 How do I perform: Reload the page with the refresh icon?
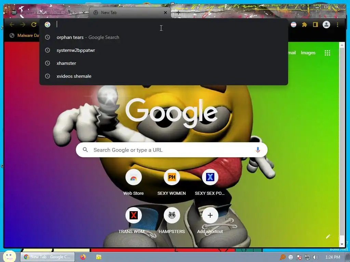34,25
